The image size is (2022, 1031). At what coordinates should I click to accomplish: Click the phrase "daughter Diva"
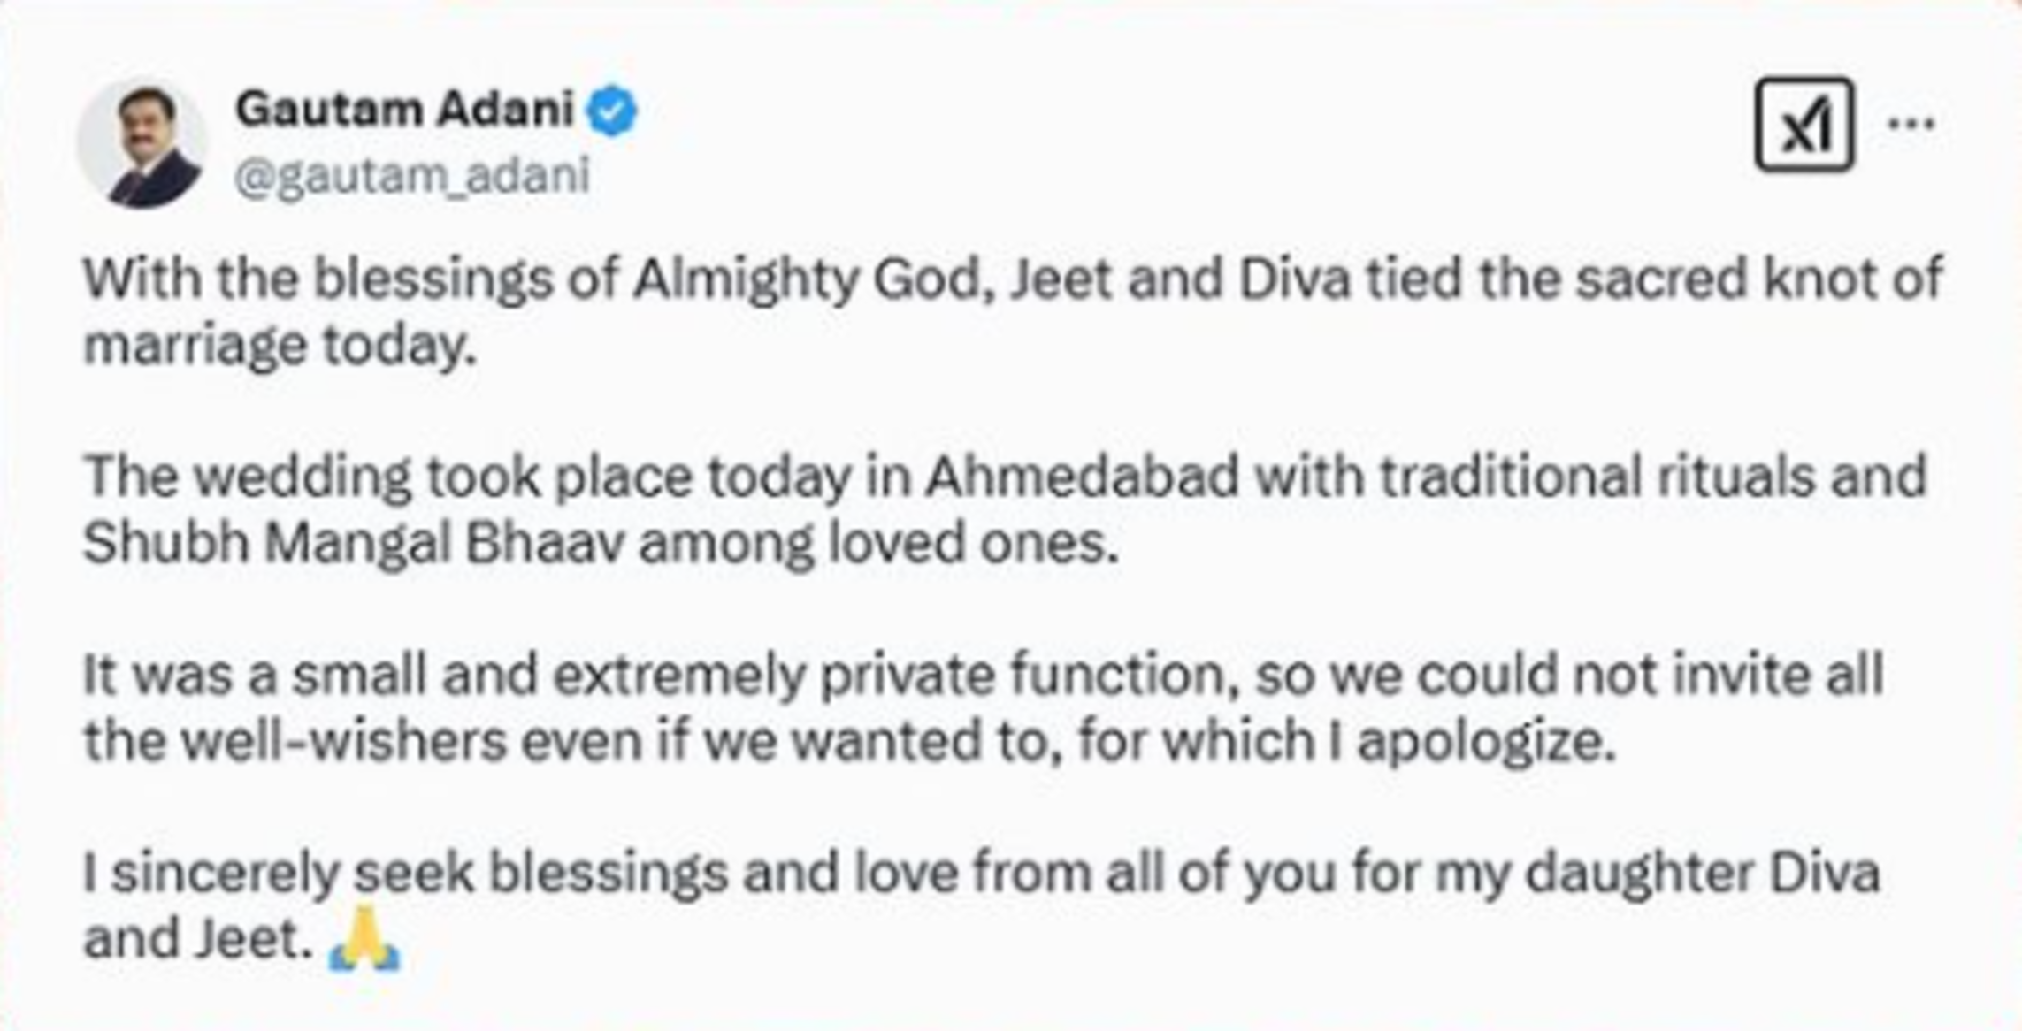(1702, 873)
